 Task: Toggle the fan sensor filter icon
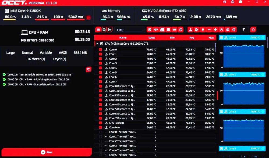[215, 30]
